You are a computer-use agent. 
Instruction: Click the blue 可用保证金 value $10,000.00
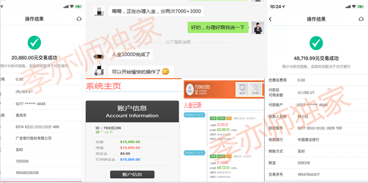click(x=130, y=159)
